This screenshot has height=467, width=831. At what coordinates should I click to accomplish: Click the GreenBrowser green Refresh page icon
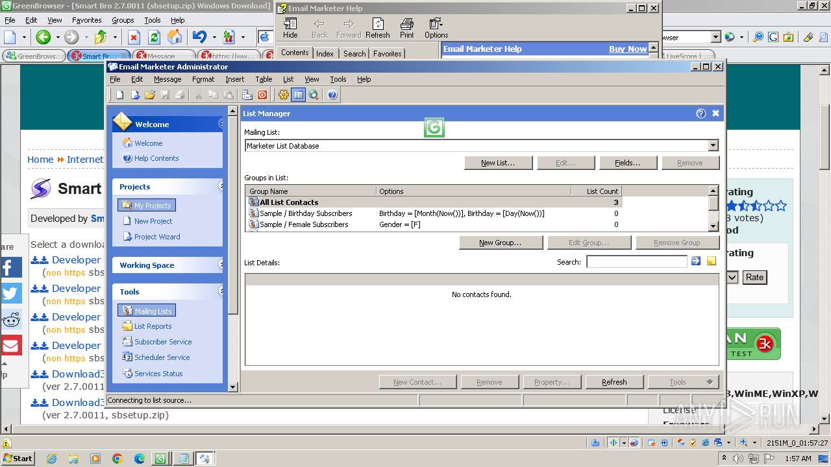(x=155, y=37)
